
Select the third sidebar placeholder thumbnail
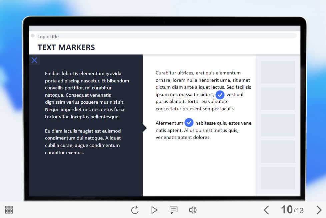tap(278, 125)
